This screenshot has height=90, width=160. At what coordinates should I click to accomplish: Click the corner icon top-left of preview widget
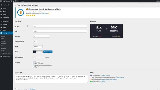[91, 25]
